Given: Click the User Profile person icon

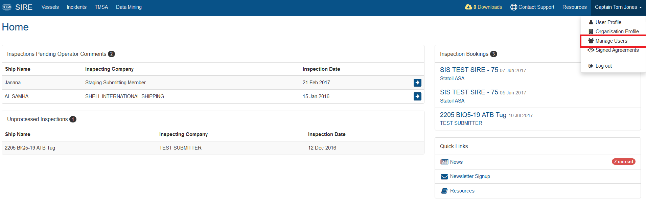Looking at the screenshot, I should click(x=591, y=22).
